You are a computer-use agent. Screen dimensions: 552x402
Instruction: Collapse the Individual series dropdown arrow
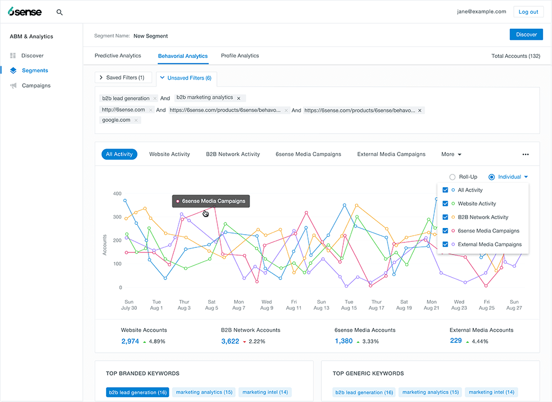526,177
